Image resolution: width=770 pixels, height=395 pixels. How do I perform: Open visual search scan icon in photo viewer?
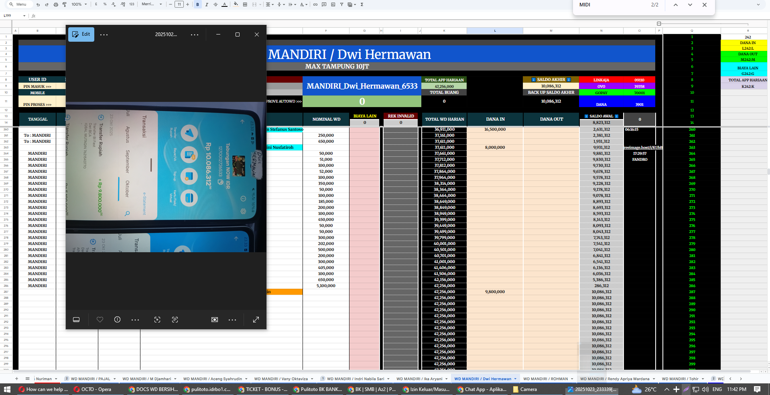click(x=157, y=320)
